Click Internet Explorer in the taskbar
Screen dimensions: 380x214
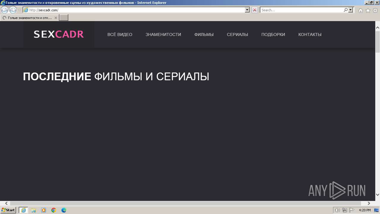pyautogui.click(x=23, y=210)
